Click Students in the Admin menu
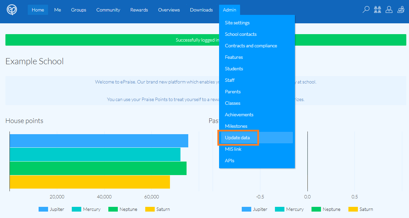The height and width of the screenshot is (218, 409). (234, 69)
